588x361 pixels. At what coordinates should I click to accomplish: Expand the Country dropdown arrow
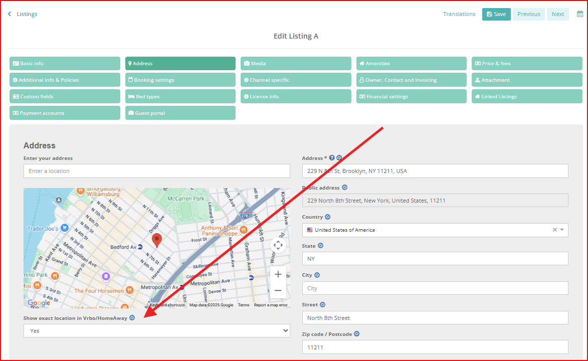562,230
